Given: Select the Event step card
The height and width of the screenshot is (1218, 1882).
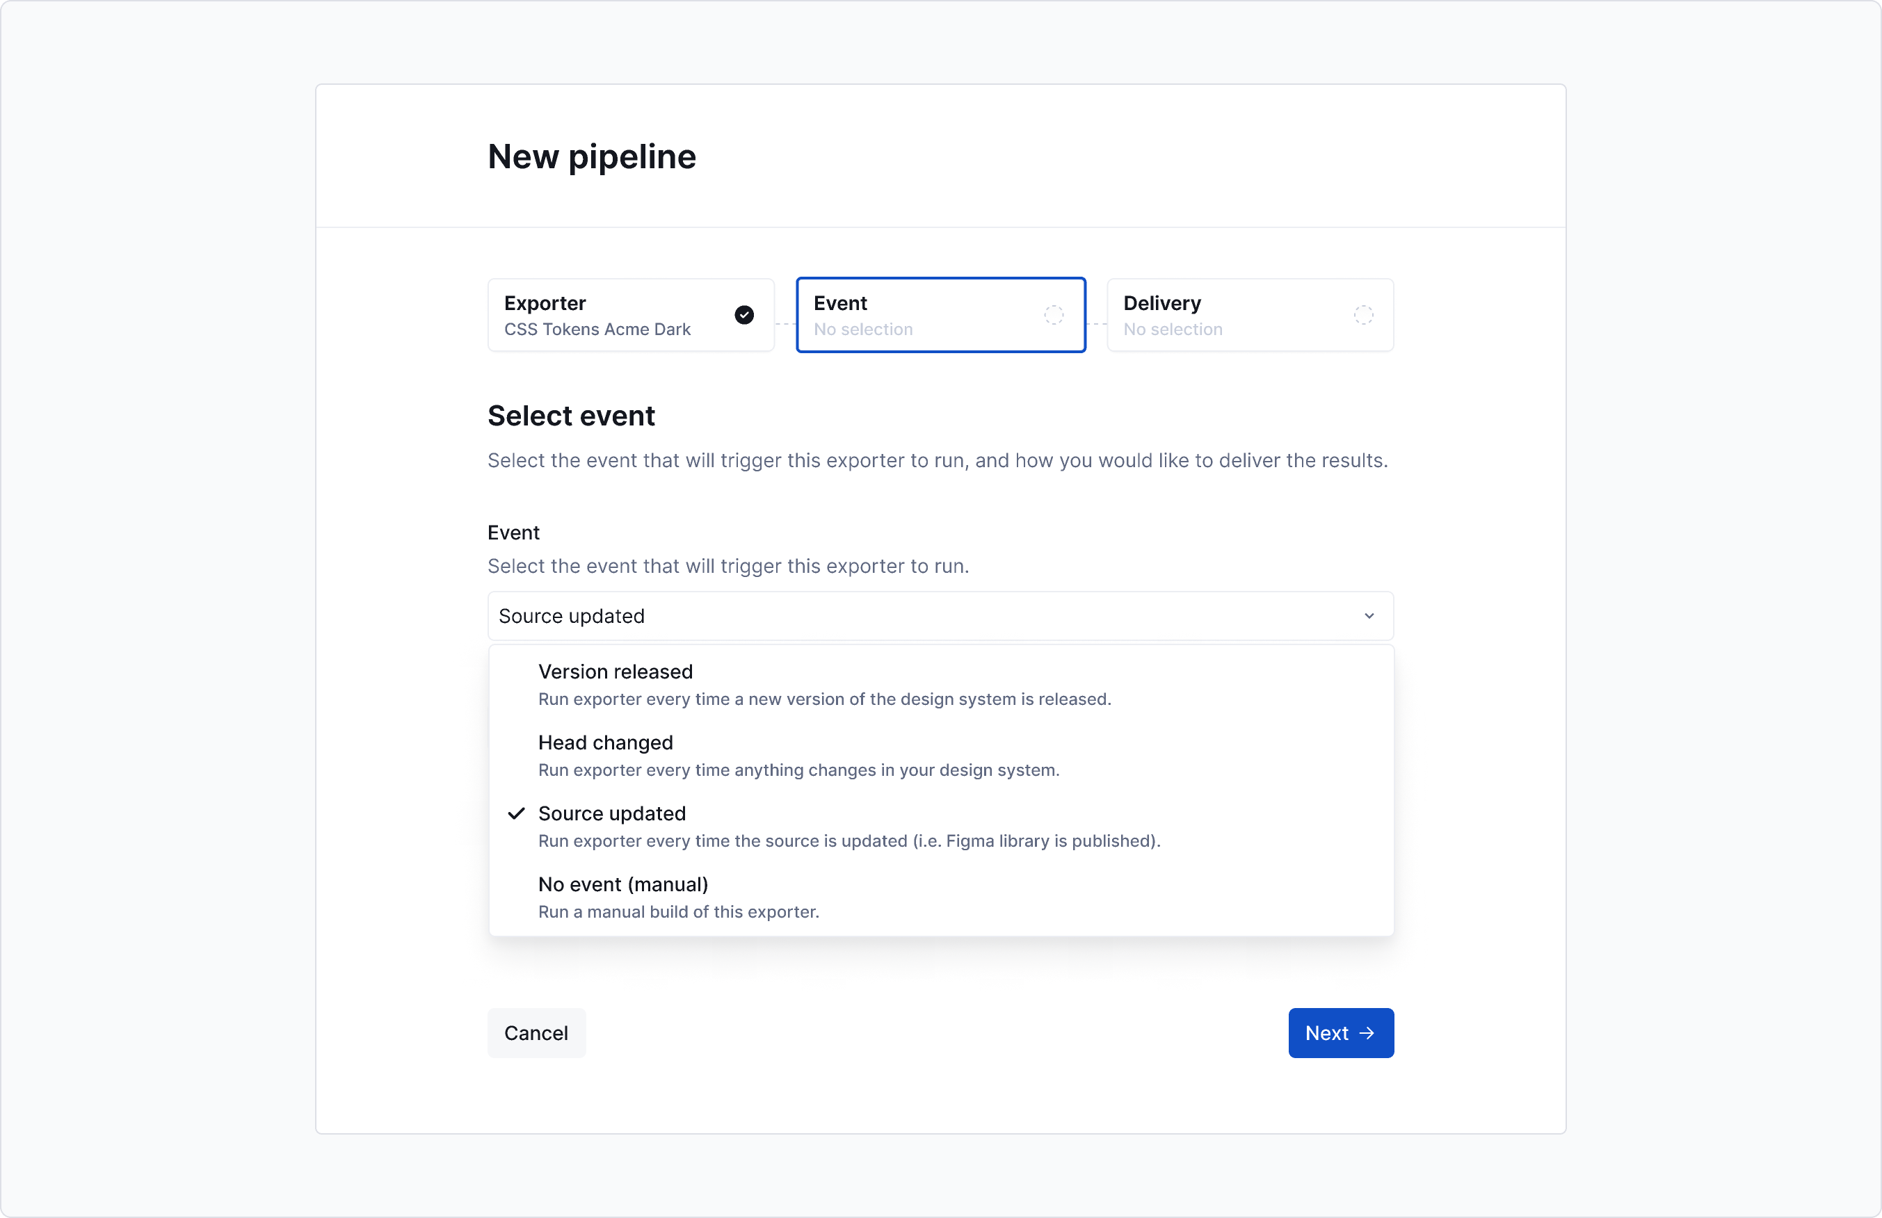Looking at the screenshot, I should tap(941, 314).
